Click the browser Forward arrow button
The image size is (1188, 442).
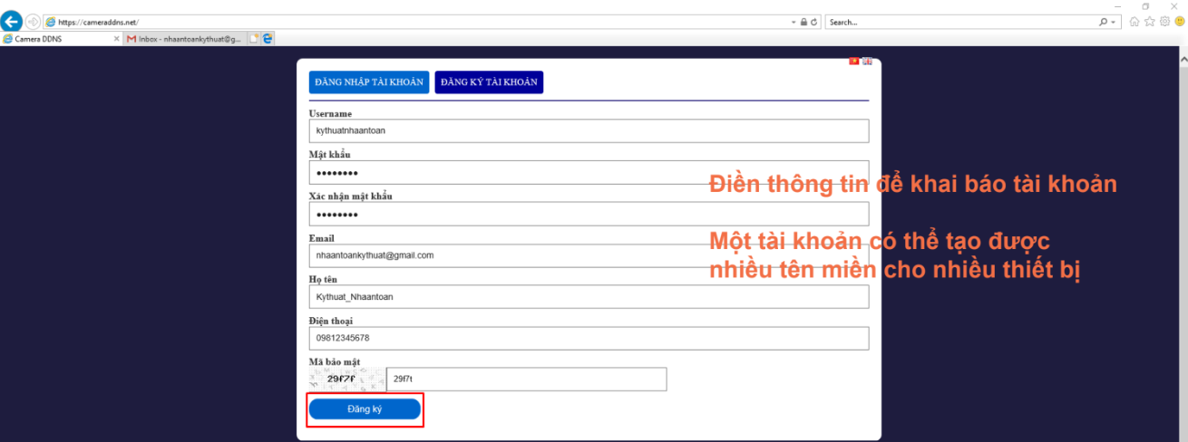click(34, 22)
